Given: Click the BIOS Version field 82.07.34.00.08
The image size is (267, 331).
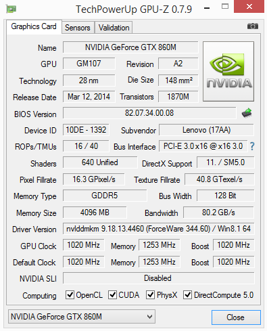Looking at the screenshot, I should 149,113.
